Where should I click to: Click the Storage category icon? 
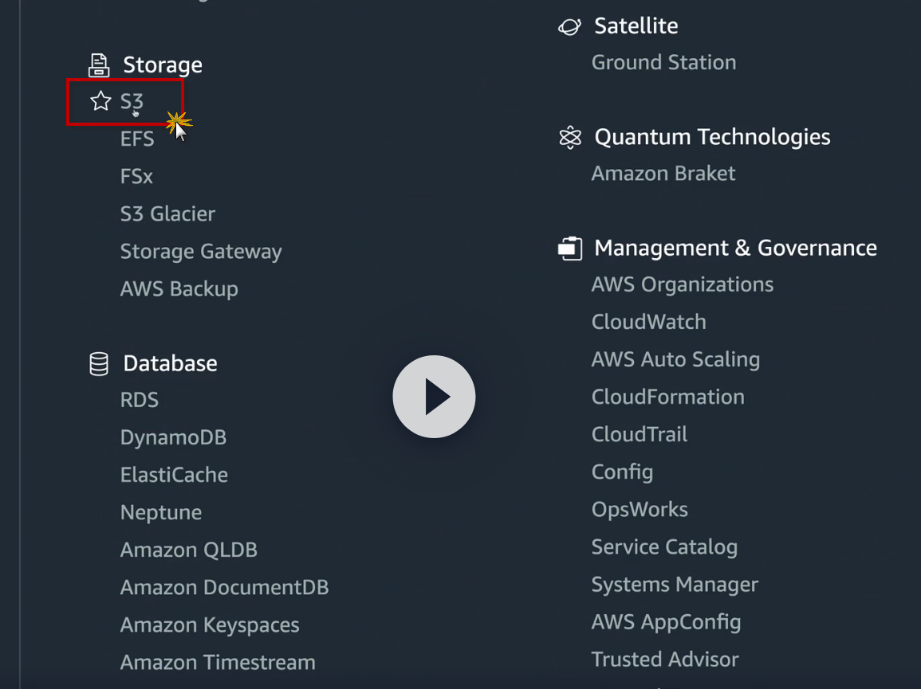coord(99,65)
